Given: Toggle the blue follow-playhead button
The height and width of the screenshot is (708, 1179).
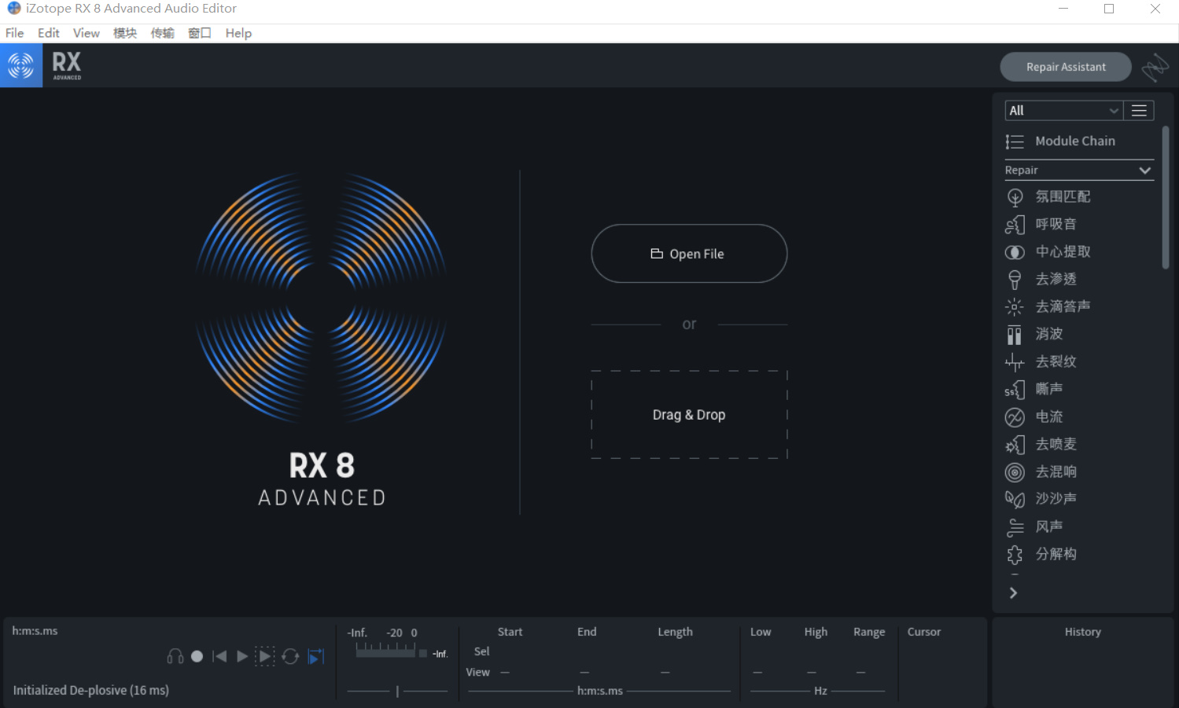Looking at the screenshot, I should [315, 656].
